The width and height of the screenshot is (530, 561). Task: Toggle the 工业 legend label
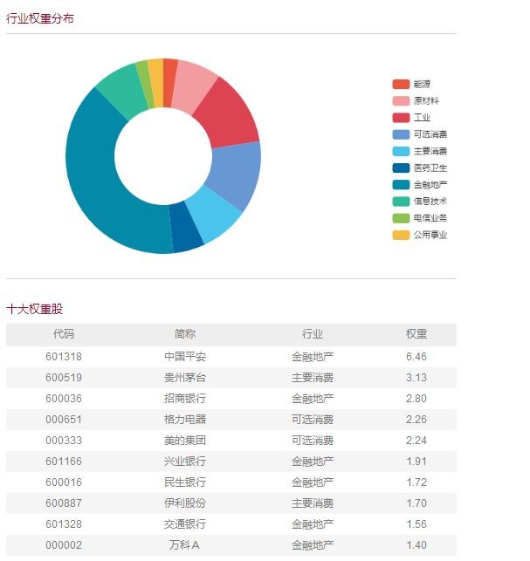(x=422, y=118)
